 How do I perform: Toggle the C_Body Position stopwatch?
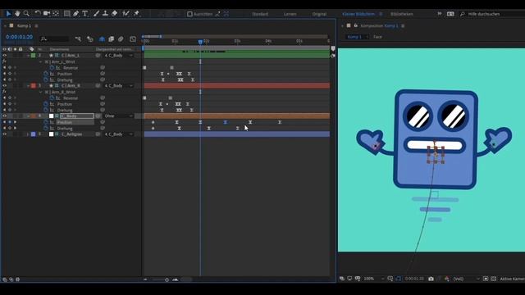tap(46, 122)
